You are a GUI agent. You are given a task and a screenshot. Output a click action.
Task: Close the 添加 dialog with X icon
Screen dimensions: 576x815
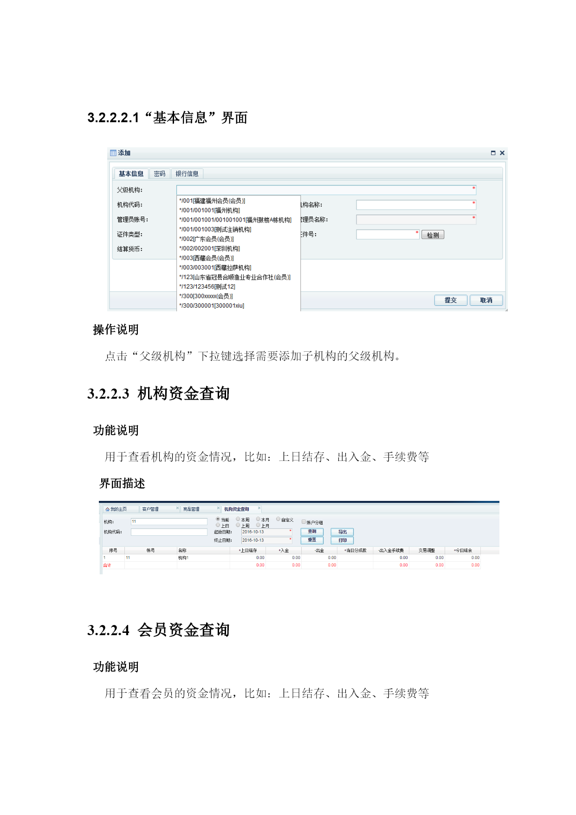(x=502, y=153)
